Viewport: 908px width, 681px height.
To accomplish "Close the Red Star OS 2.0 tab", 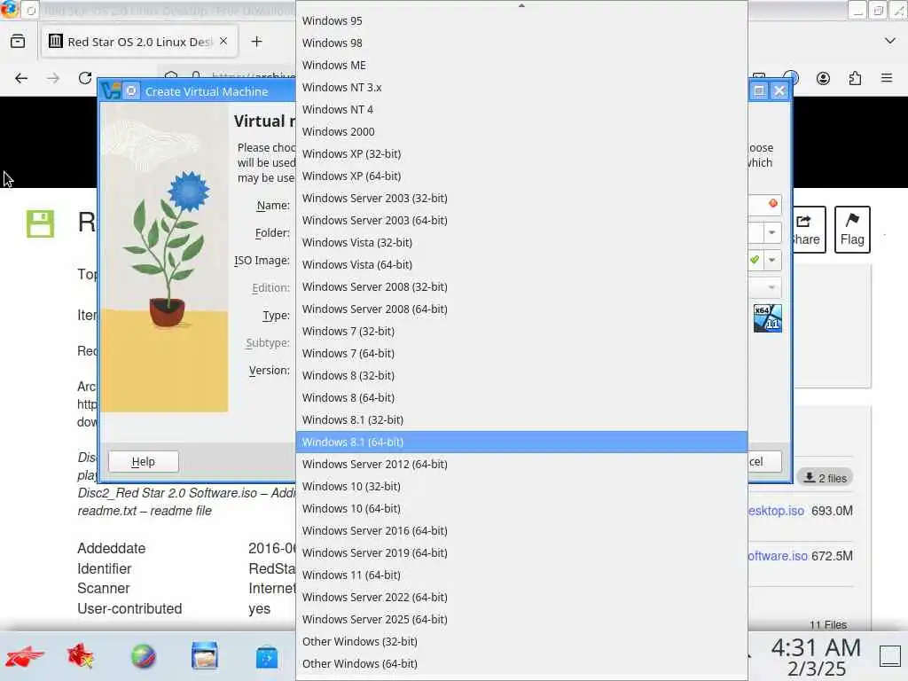I will click(223, 41).
